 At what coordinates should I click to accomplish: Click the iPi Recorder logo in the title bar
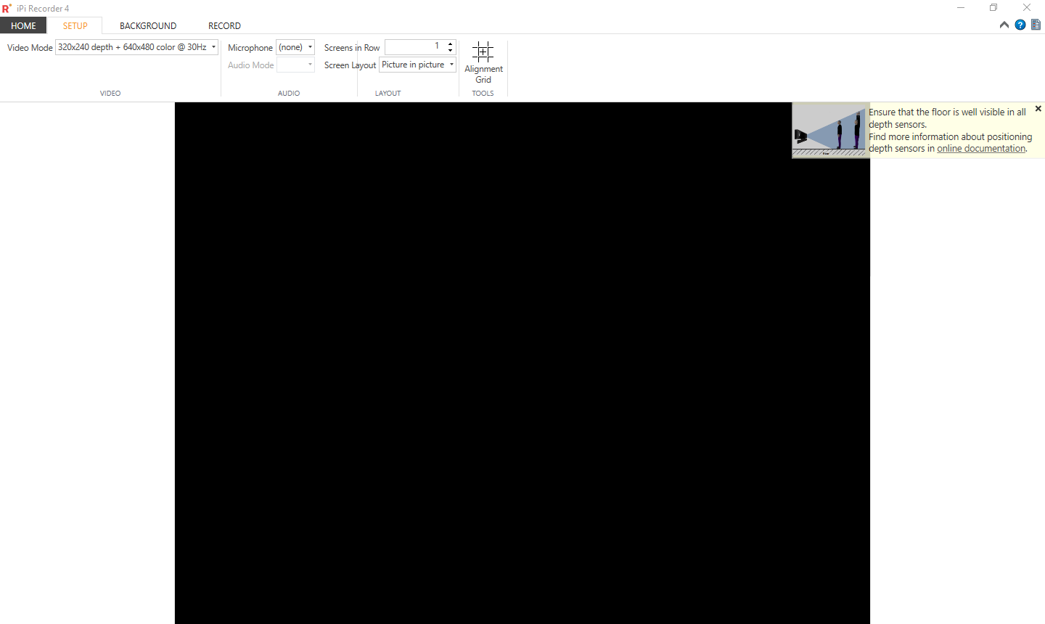(7, 9)
